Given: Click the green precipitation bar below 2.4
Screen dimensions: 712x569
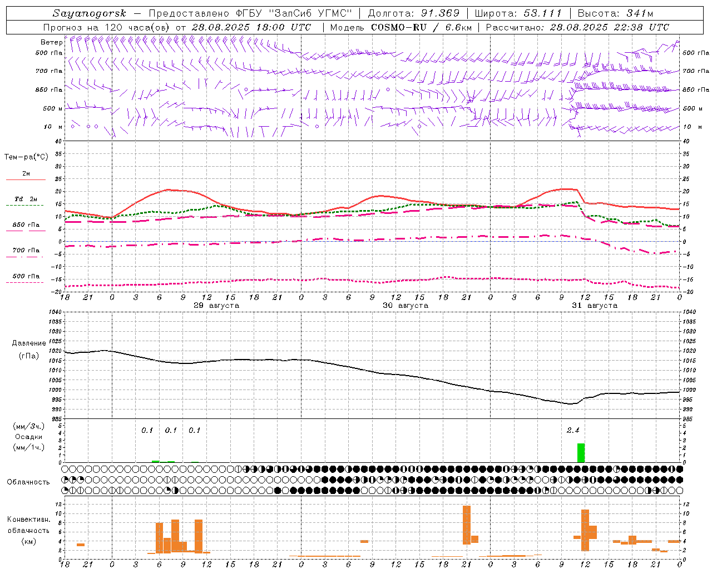Looking at the screenshot, I should coord(581,452).
